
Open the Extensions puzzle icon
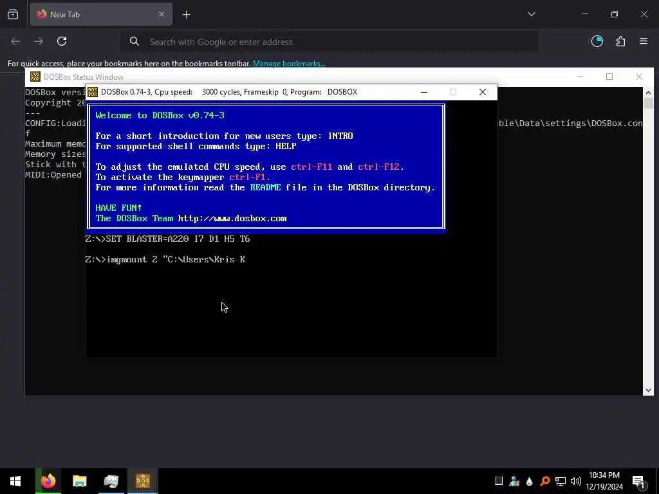[620, 41]
